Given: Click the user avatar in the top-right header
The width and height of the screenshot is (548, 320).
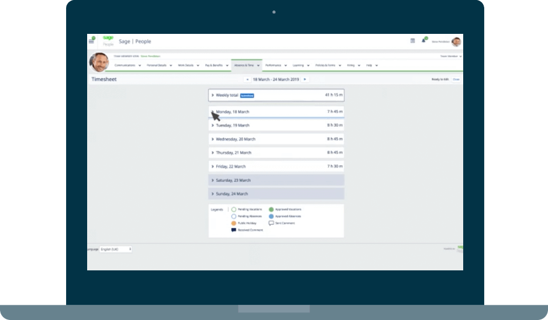Looking at the screenshot, I should (x=456, y=41).
